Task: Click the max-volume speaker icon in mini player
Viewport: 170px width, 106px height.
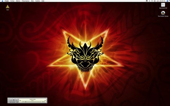Action: (x=17, y=102)
